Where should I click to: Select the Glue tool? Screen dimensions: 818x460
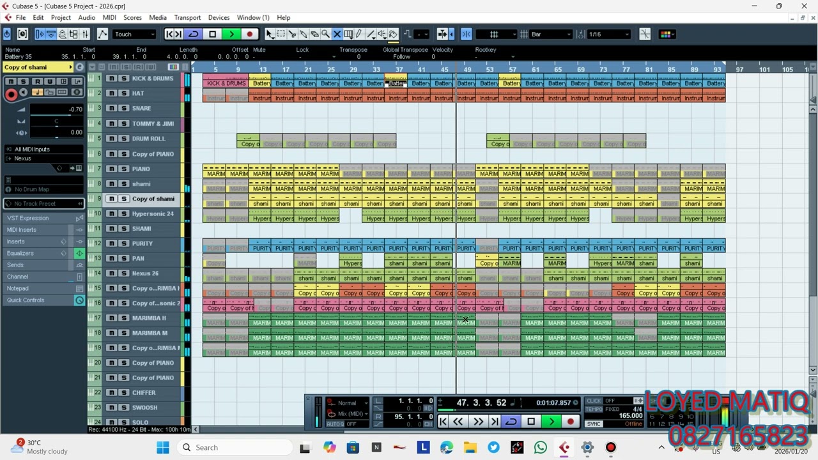pos(303,34)
